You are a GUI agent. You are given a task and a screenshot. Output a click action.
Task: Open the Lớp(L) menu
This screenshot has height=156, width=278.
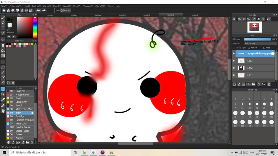pyautogui.click(x=27, y=6)
